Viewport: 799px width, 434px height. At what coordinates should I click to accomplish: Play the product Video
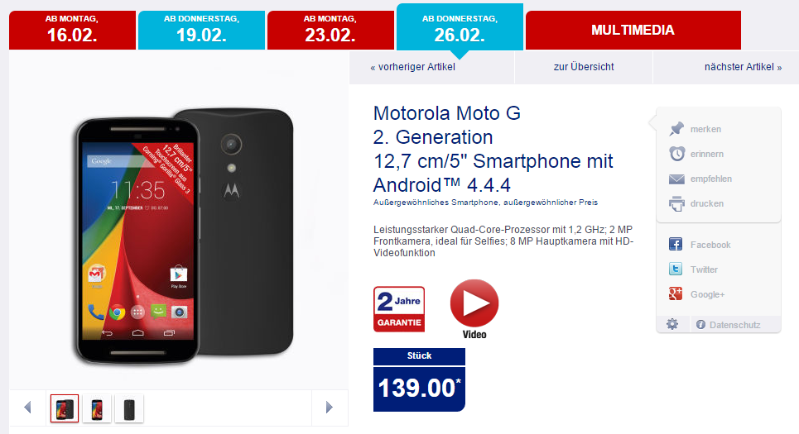(x=474, y=309)
